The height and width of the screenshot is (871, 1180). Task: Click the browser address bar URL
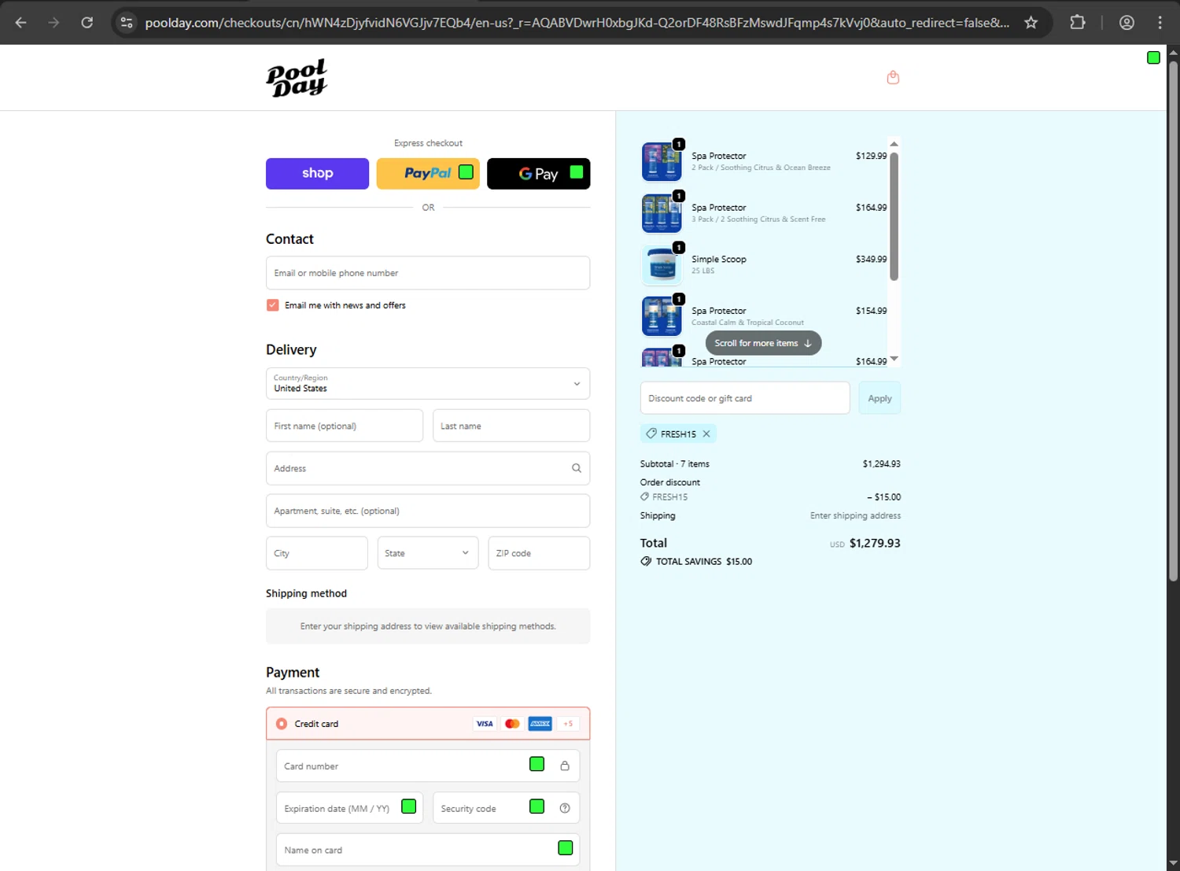click(x=577, y=23)
